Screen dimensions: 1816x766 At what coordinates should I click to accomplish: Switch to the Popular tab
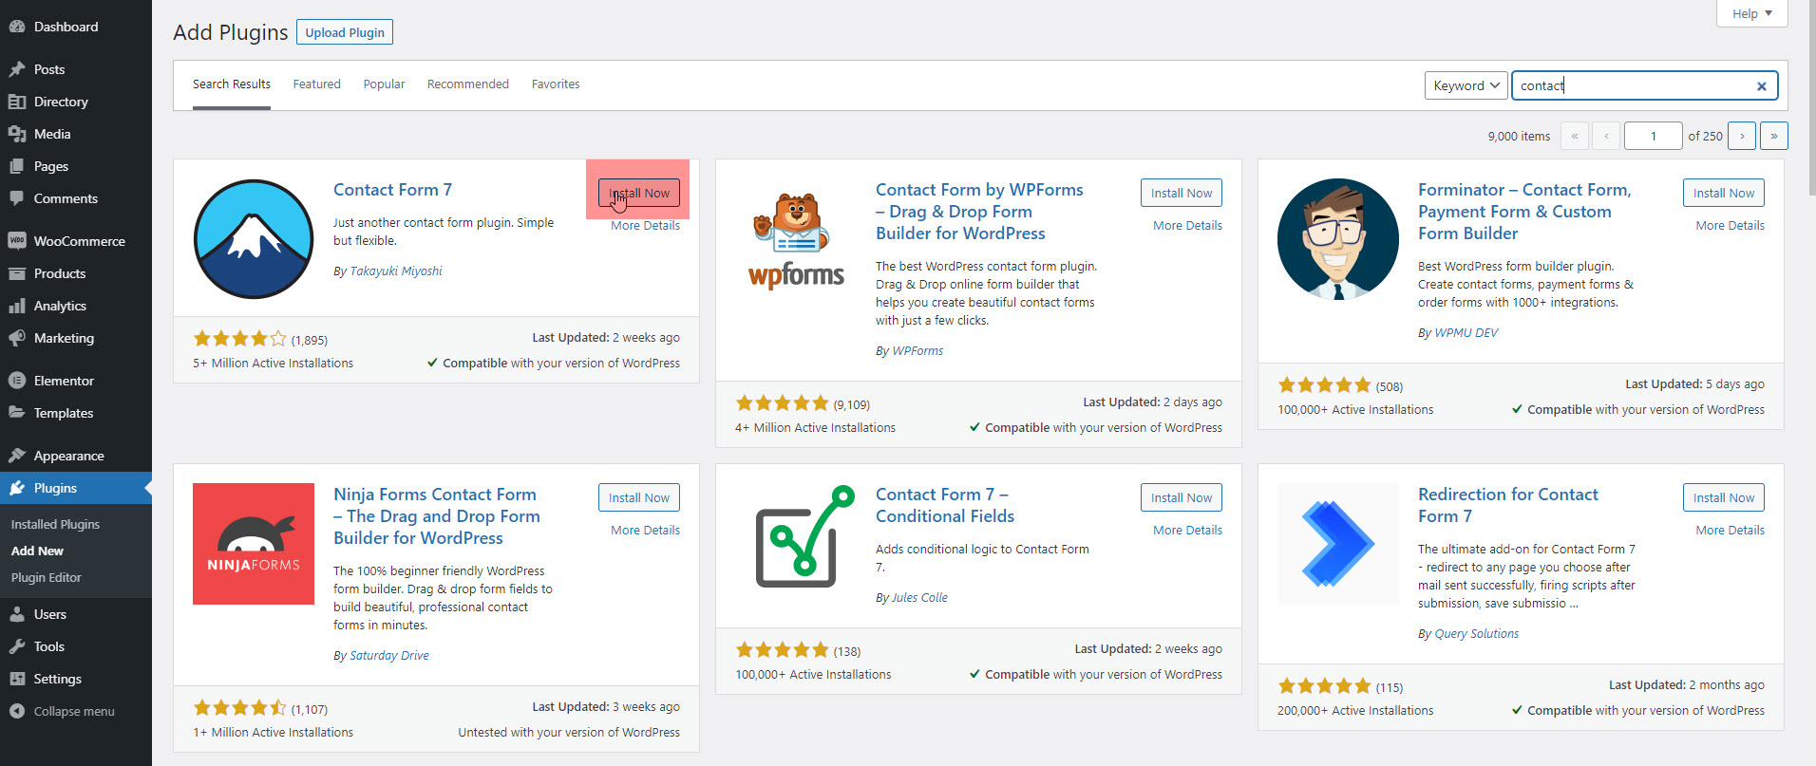pyautogui.click(x=384, y=84)
